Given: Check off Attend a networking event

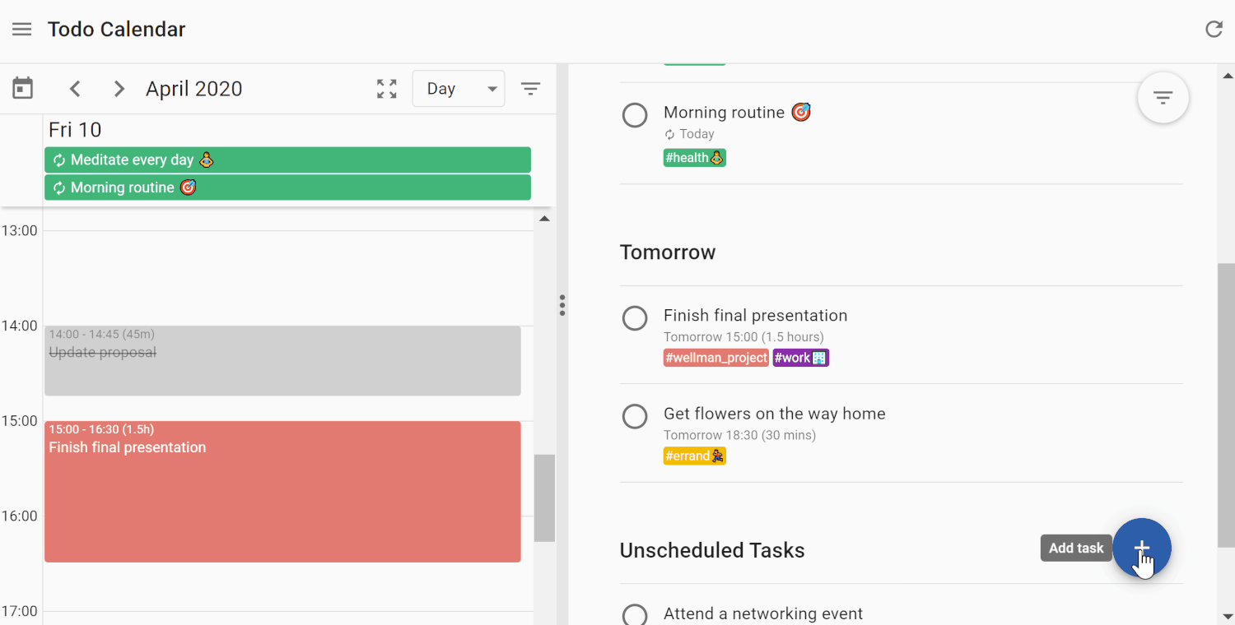Looking at the screenshot, I should click(635, 615).
